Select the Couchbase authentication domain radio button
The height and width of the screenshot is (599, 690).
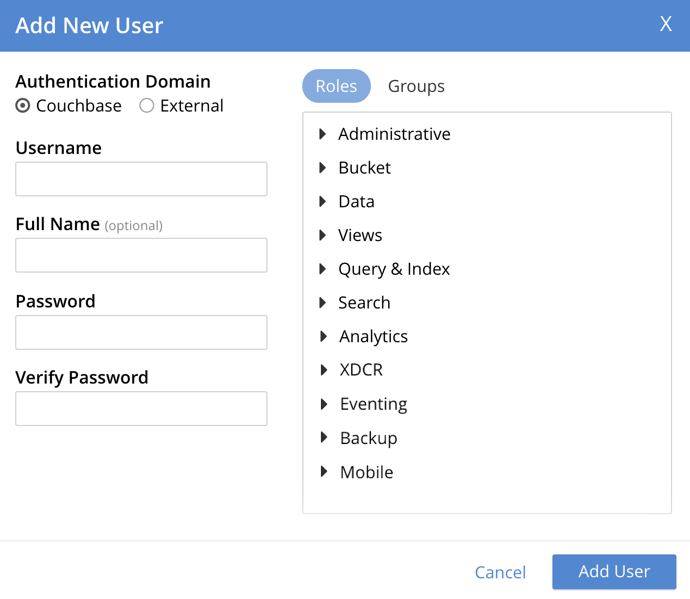click(23, 106)
